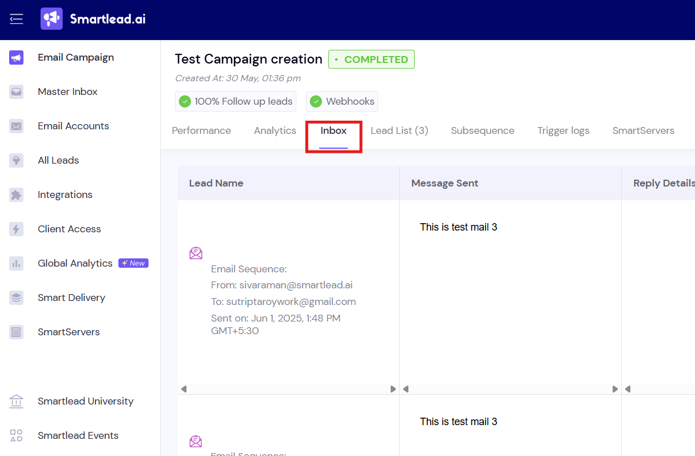The width and height of the screenshot is (695, 456).
Task: Click the New badge beside Global Analytics
Action: [x=133, y=263]
